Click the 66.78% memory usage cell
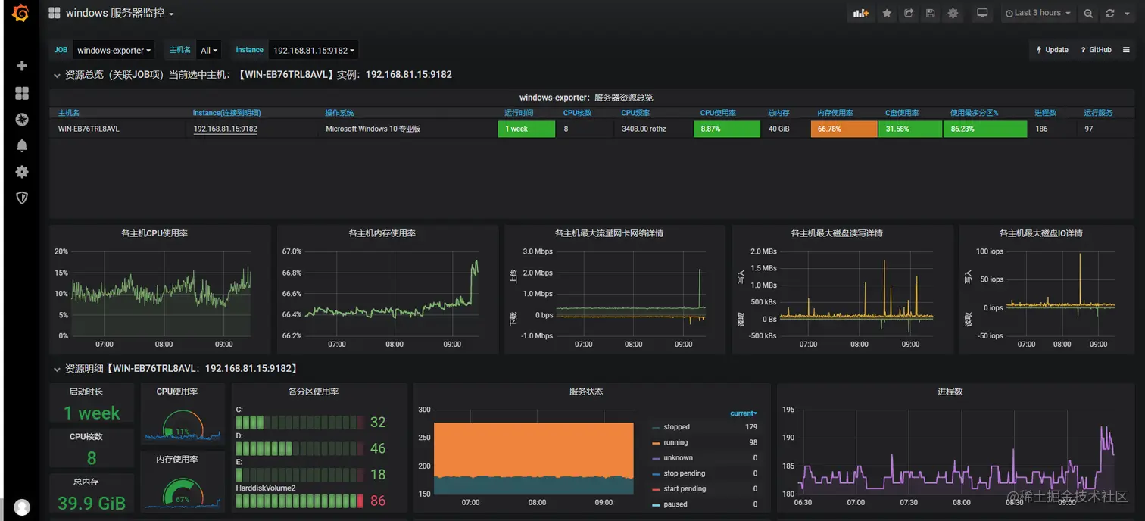The width and height of the screenshot is (1145, 521). (844, 129)
